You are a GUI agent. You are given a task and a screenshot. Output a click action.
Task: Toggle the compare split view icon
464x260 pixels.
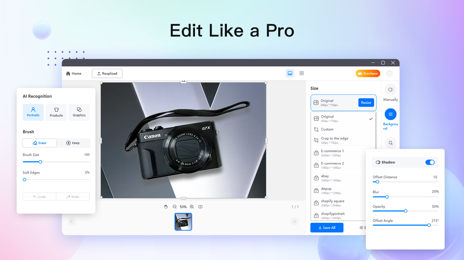(x=200, y=207)
